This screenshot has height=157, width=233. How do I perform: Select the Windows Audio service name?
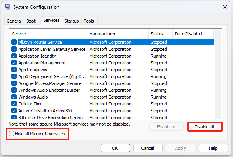(33, 97)
